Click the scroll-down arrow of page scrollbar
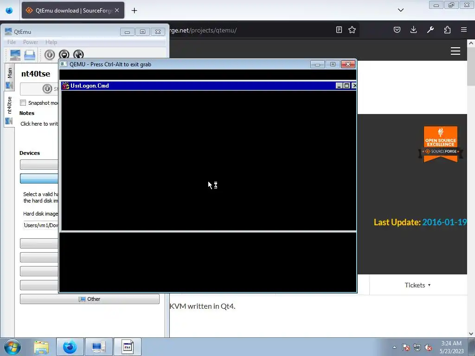Screen dimensions: 475x356 [471, 334]
